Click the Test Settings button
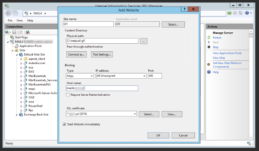259x151 pixels. (102, 54)
